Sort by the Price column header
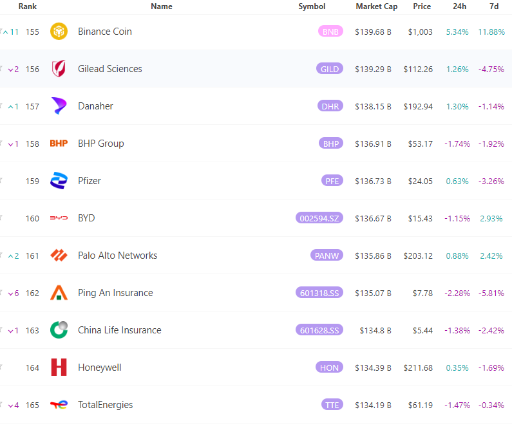Image resolution: width=512 pixels, height=428 pixels. tap(422, 6)
